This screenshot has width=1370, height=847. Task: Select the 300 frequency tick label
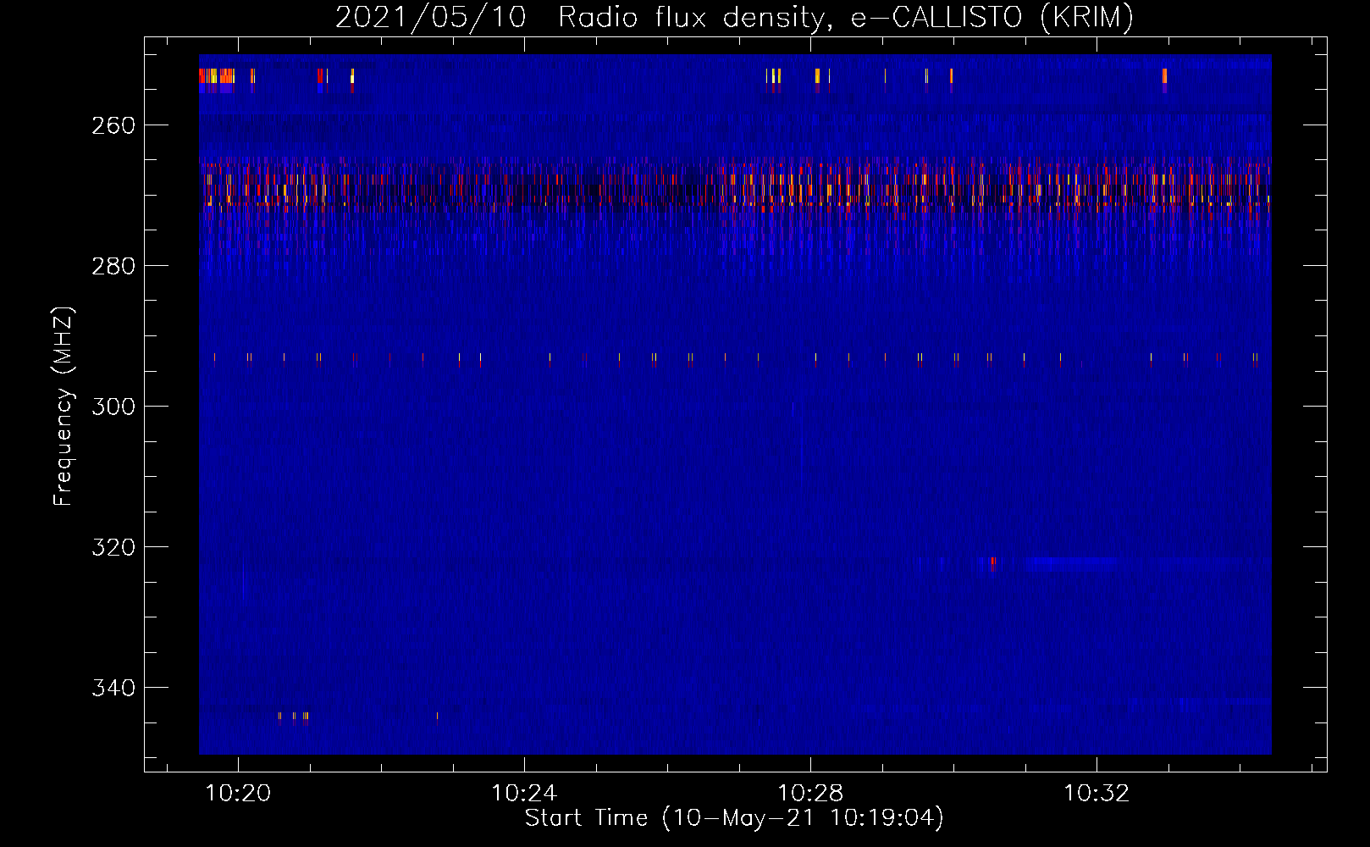coord(113,407)
